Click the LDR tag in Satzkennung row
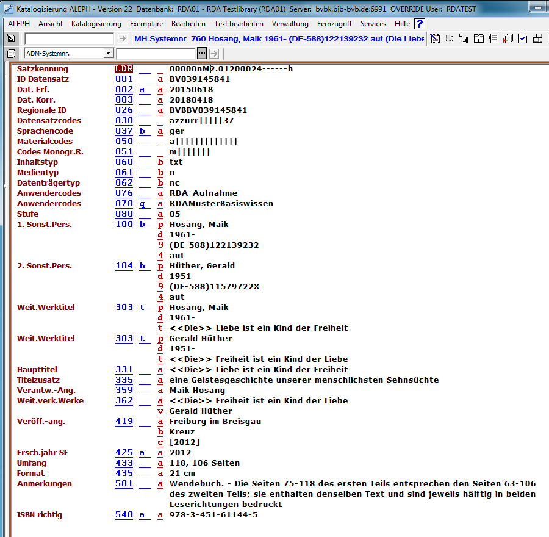This screenshot has height=537, width=549. coord(124,68)
